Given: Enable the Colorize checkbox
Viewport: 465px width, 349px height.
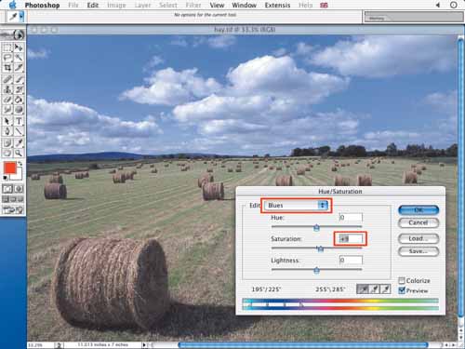Looking at the screenshot, I should (402, 280).
